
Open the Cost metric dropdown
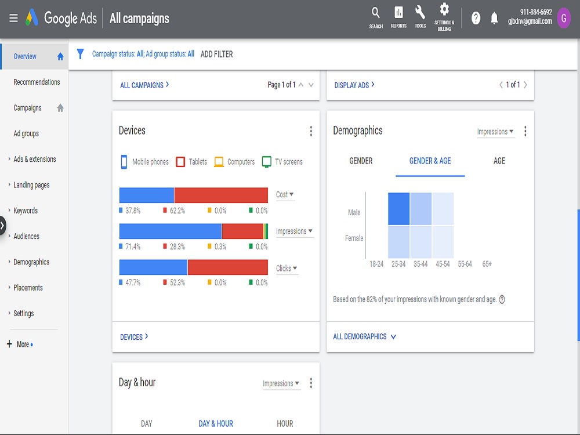(x=285, y=194)
